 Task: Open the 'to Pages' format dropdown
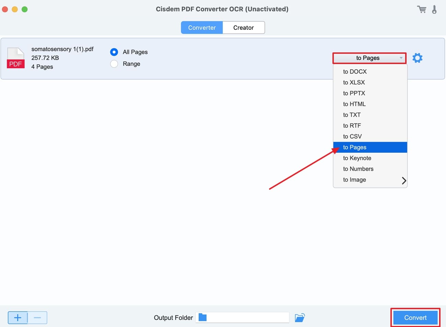369,58
